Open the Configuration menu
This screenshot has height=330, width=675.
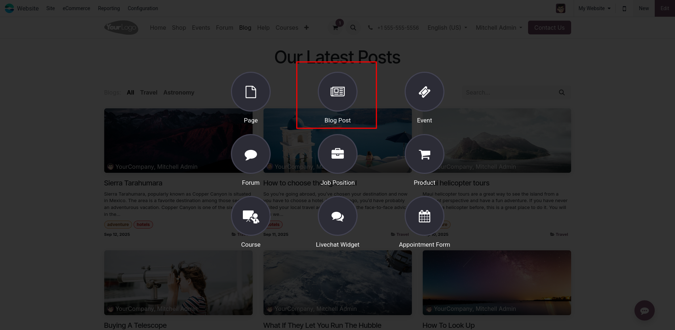coord(143,8)
